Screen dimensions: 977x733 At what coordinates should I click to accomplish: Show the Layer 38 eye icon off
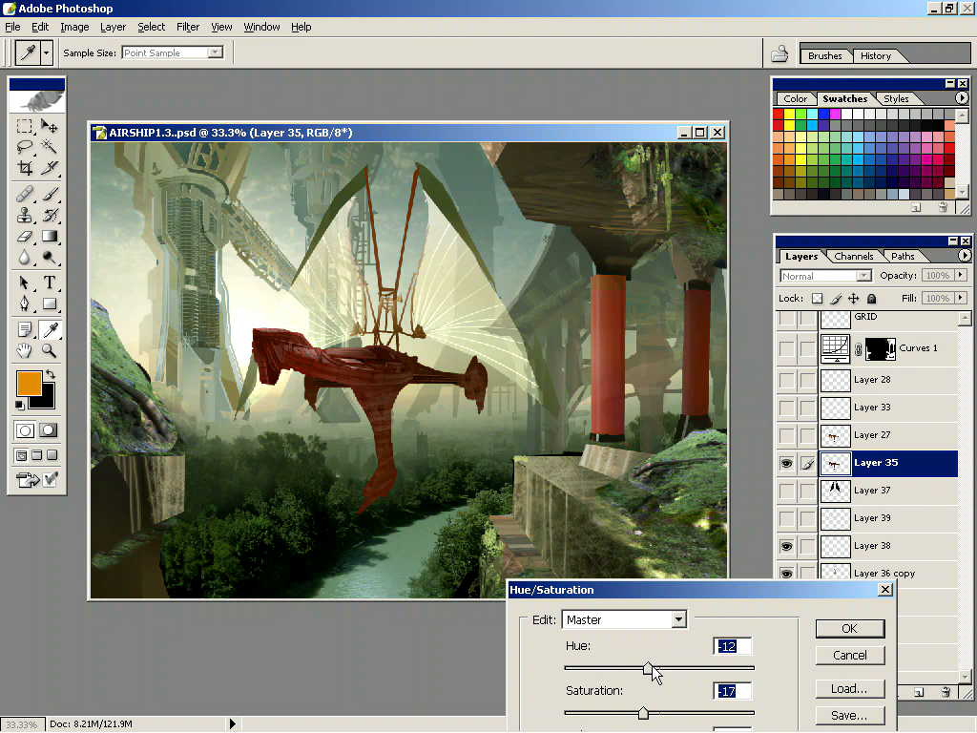pos(785,546)
